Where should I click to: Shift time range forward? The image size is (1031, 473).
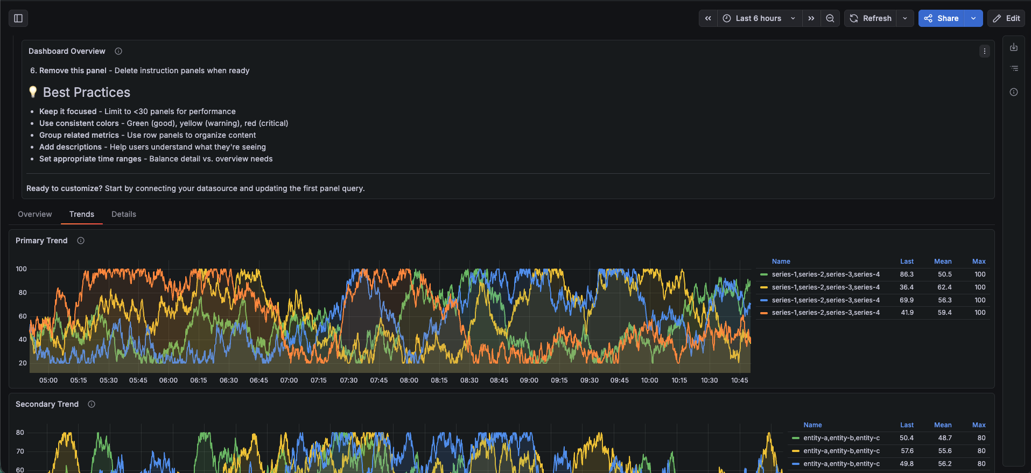[811, 18]
